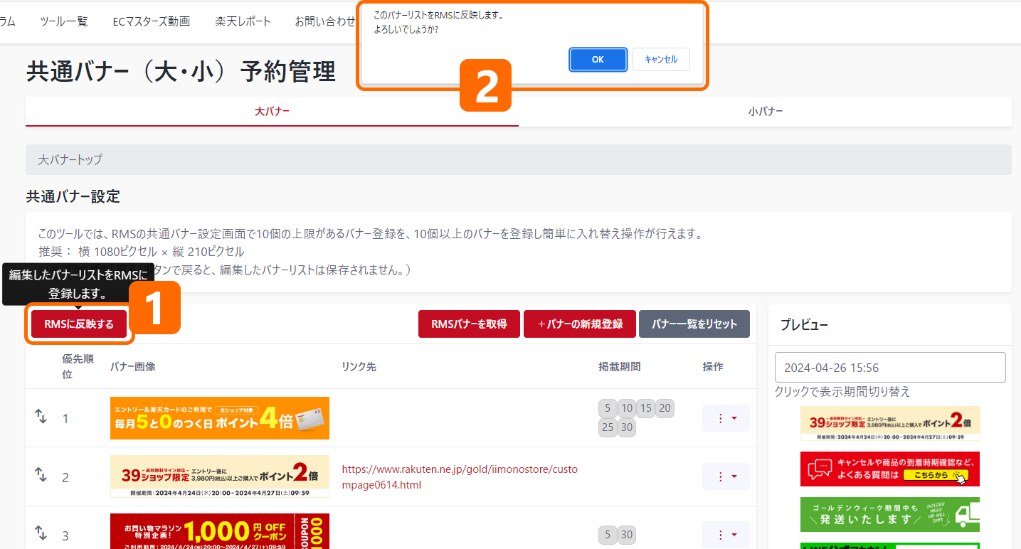Screen dimensions: 1021x549
Task: Click day badge 20 in row 1
Action: pos(665,408)
